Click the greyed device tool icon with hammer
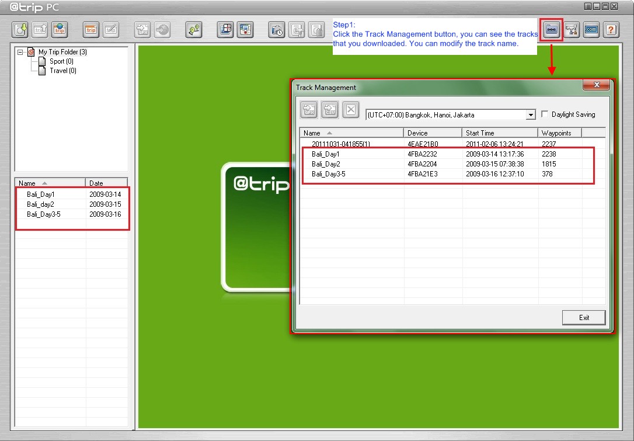The width and height of the screenshot is (634, 441). point(297,30)
